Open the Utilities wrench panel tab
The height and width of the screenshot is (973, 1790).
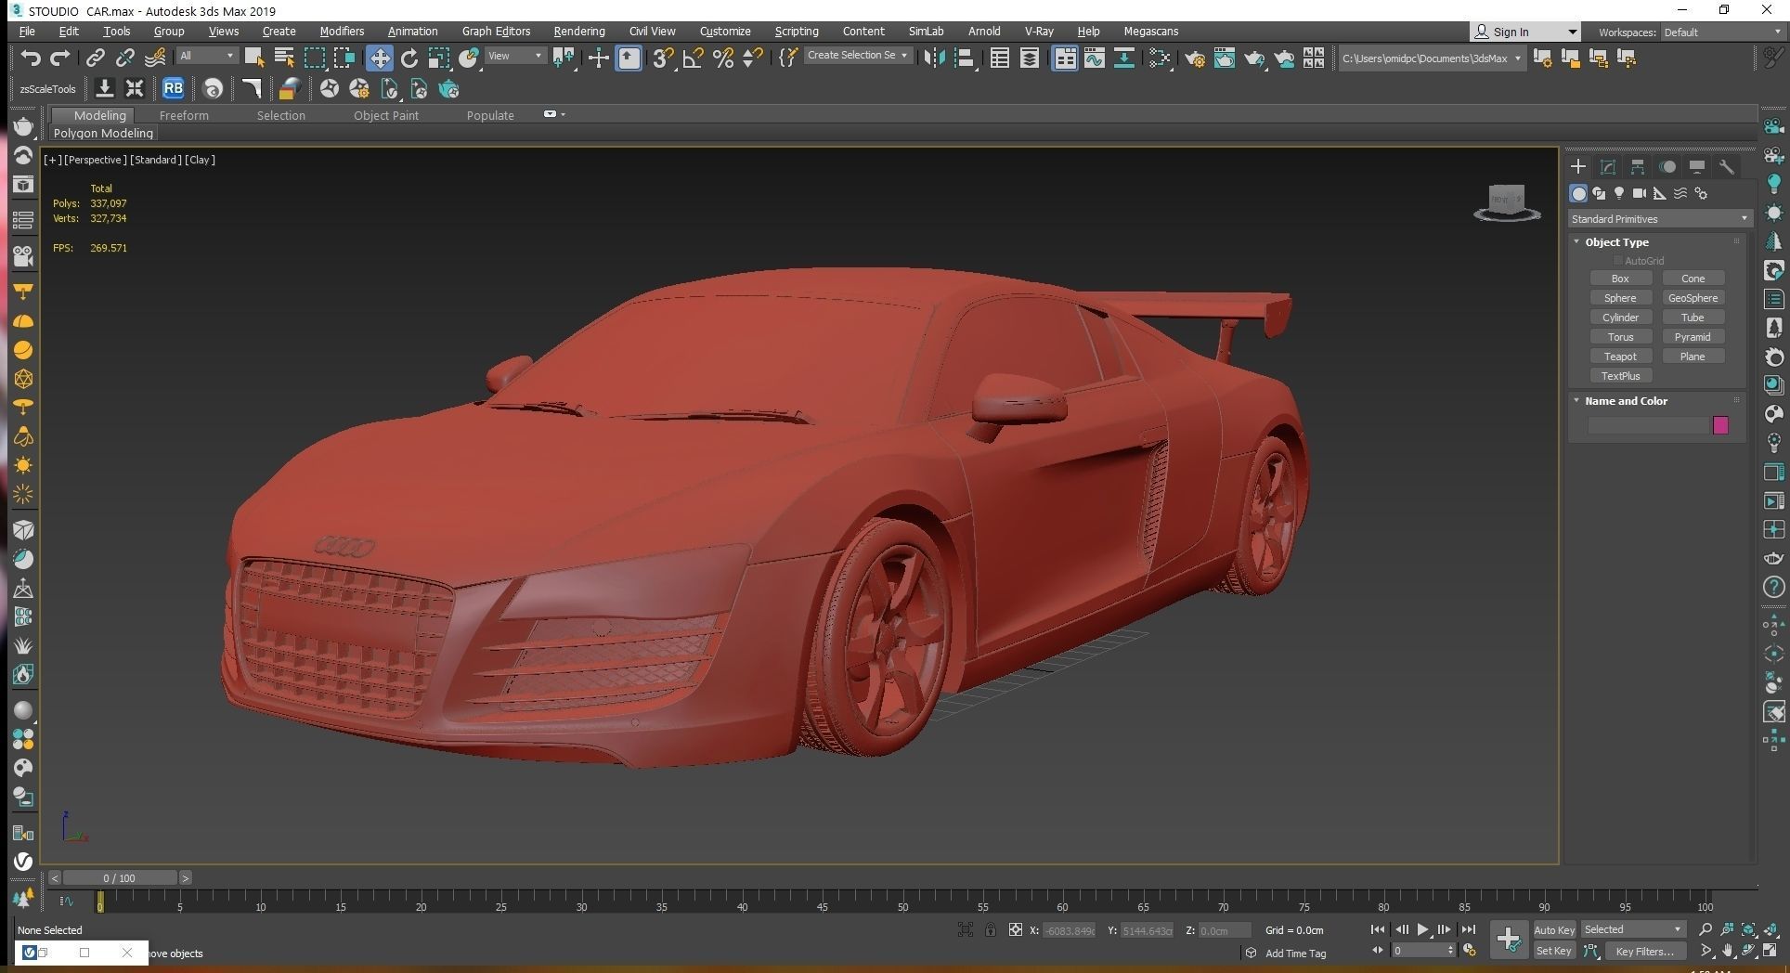click(x=1727, y=167)
